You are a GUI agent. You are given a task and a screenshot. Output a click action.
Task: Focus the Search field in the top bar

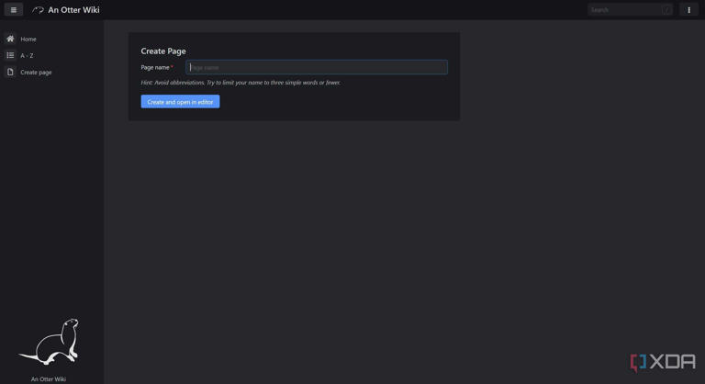630,9
